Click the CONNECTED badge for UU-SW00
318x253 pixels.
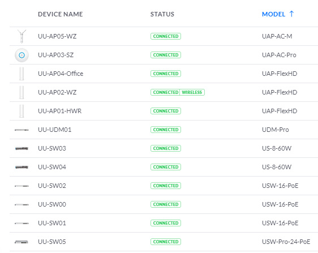166,204
